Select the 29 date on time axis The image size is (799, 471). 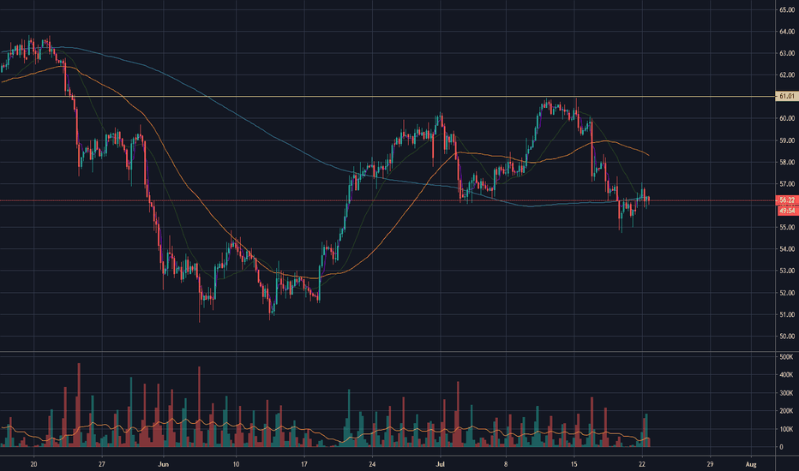[710, 464]
